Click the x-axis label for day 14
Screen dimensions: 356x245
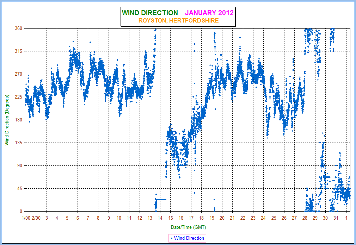tap(160, 218)
